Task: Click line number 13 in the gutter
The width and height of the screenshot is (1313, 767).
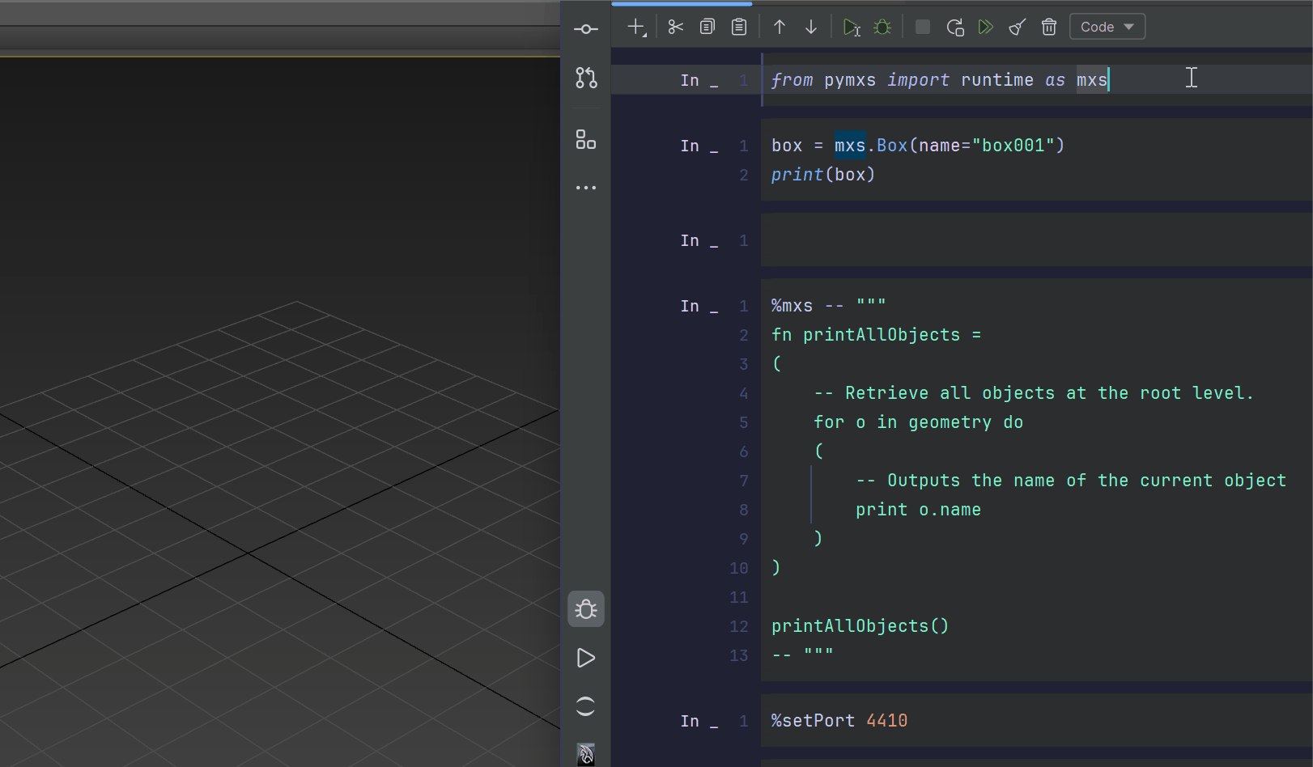Action: pos(739,655)
